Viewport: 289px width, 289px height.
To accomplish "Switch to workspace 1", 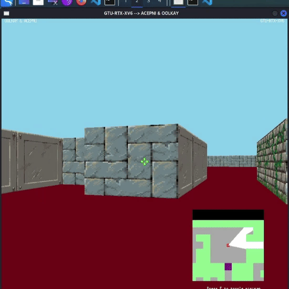I will point(126,2).
